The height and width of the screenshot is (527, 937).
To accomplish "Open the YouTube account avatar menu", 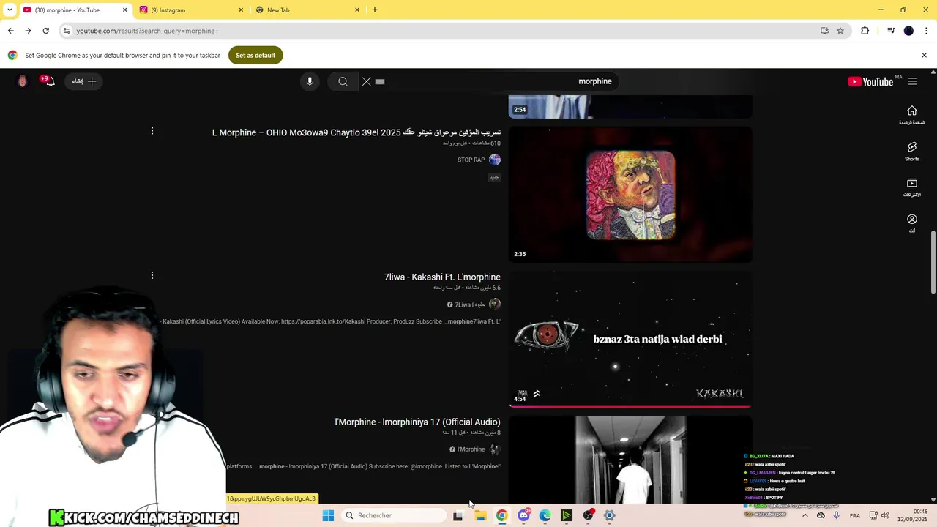I will tap(23, 81).
